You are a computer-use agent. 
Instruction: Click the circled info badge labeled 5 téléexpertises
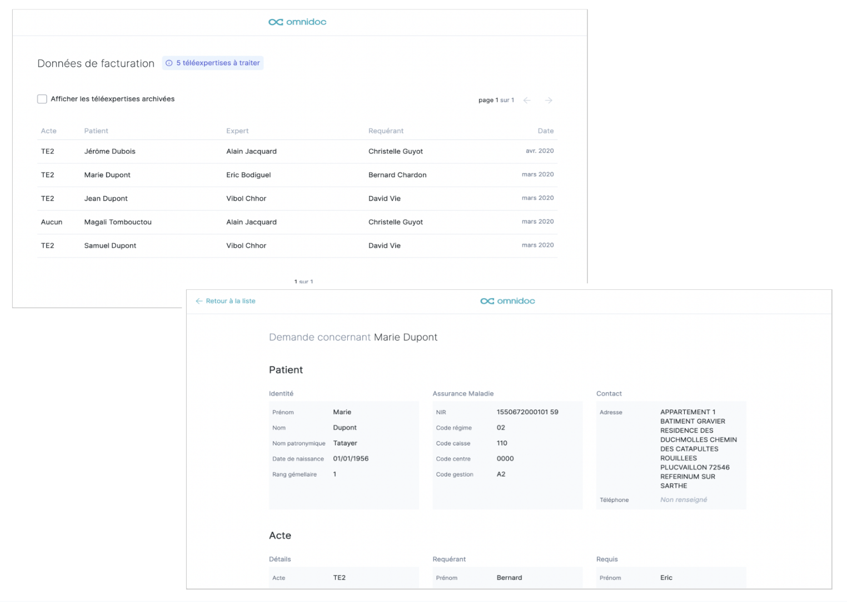tap(212, 63)
